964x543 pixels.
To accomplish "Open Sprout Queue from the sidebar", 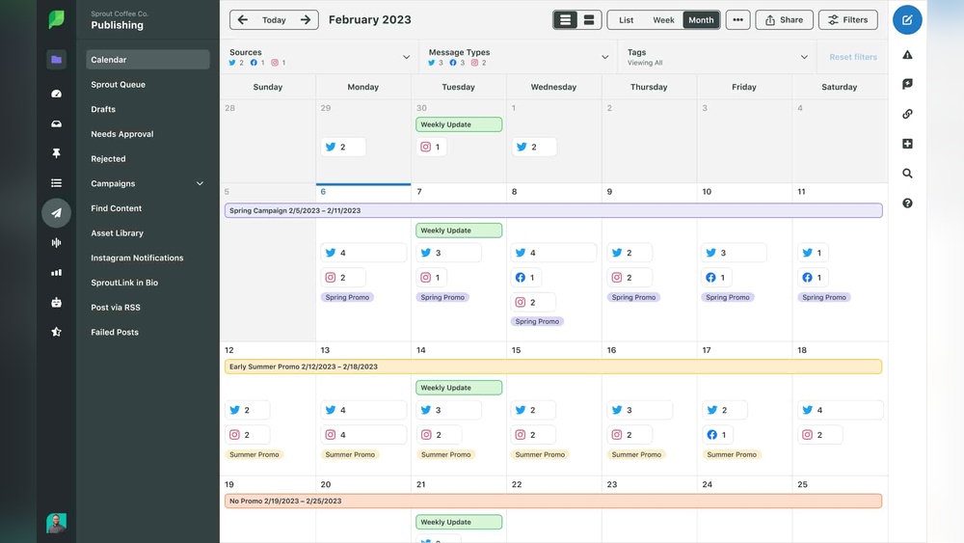I will tap(118, 85).
